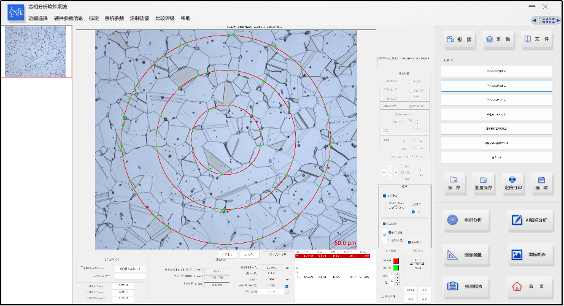The height and width of the screenshot is (306, 564).
Task: Open the 系统参数 menu
Action: [x=114, y=18]
